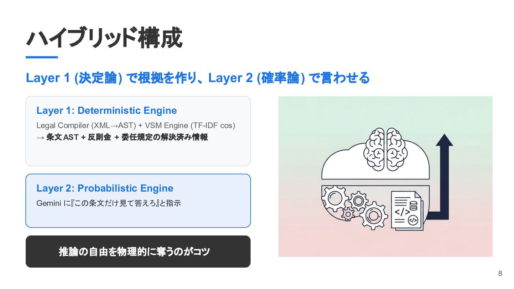Click the small round </> badge on the document
Viewport: 514px width, 289px height.
413,220
